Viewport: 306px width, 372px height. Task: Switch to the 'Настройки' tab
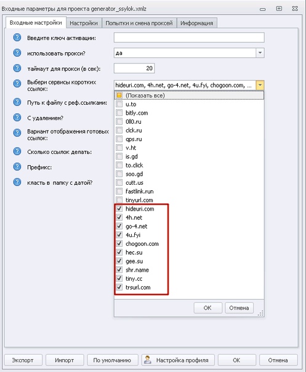pos(84,23)
